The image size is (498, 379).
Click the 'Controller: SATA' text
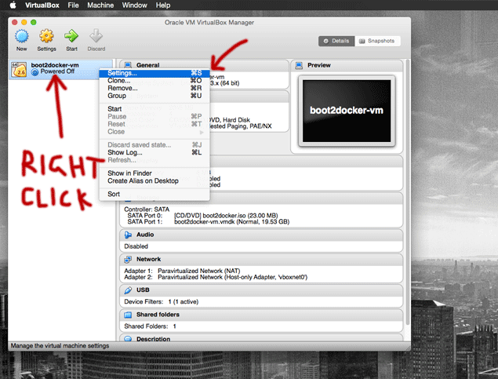[x=147, y=210]
